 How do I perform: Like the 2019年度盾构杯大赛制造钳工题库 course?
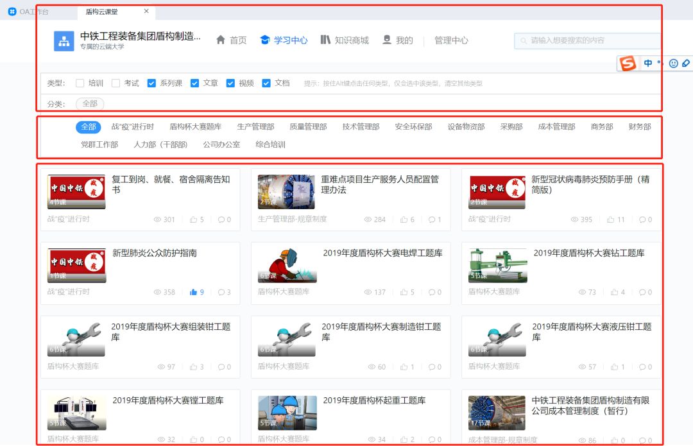pos(404,366)
